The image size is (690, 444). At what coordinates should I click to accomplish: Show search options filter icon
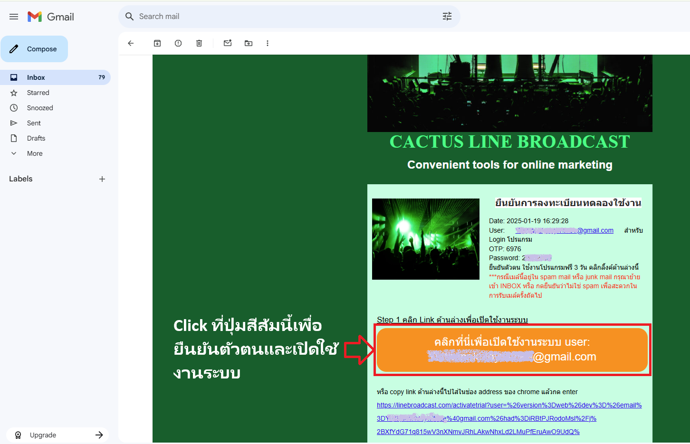pos(447,17)
